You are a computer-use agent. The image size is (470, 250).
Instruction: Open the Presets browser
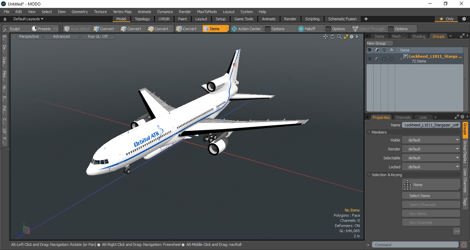[44, 29]
